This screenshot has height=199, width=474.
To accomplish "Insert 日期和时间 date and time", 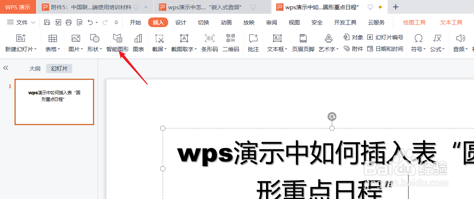I will point(385,49).
